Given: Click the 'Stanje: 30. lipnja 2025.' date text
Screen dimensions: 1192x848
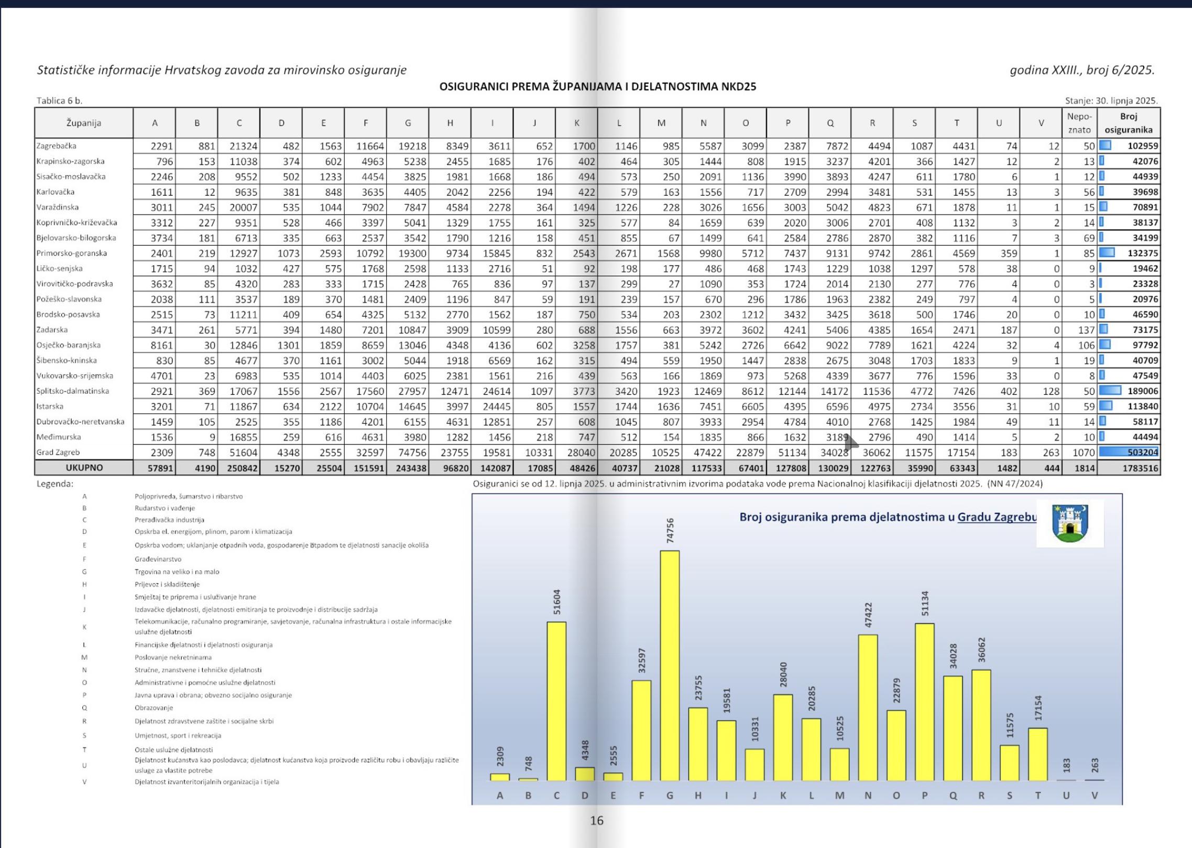Looking at the screenshot, I should (1111, 101).
